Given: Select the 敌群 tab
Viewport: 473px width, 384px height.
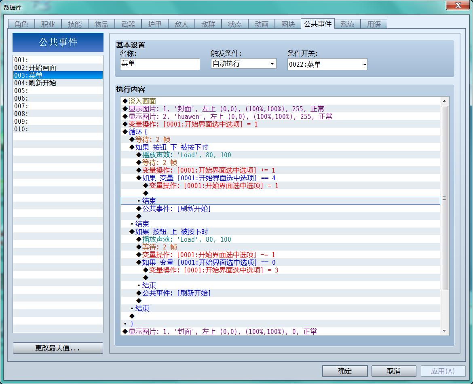Looking at the screenshot, I should [208, 24].
